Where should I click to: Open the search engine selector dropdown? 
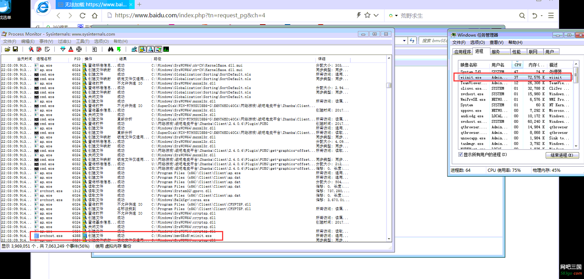click(396, 16)
